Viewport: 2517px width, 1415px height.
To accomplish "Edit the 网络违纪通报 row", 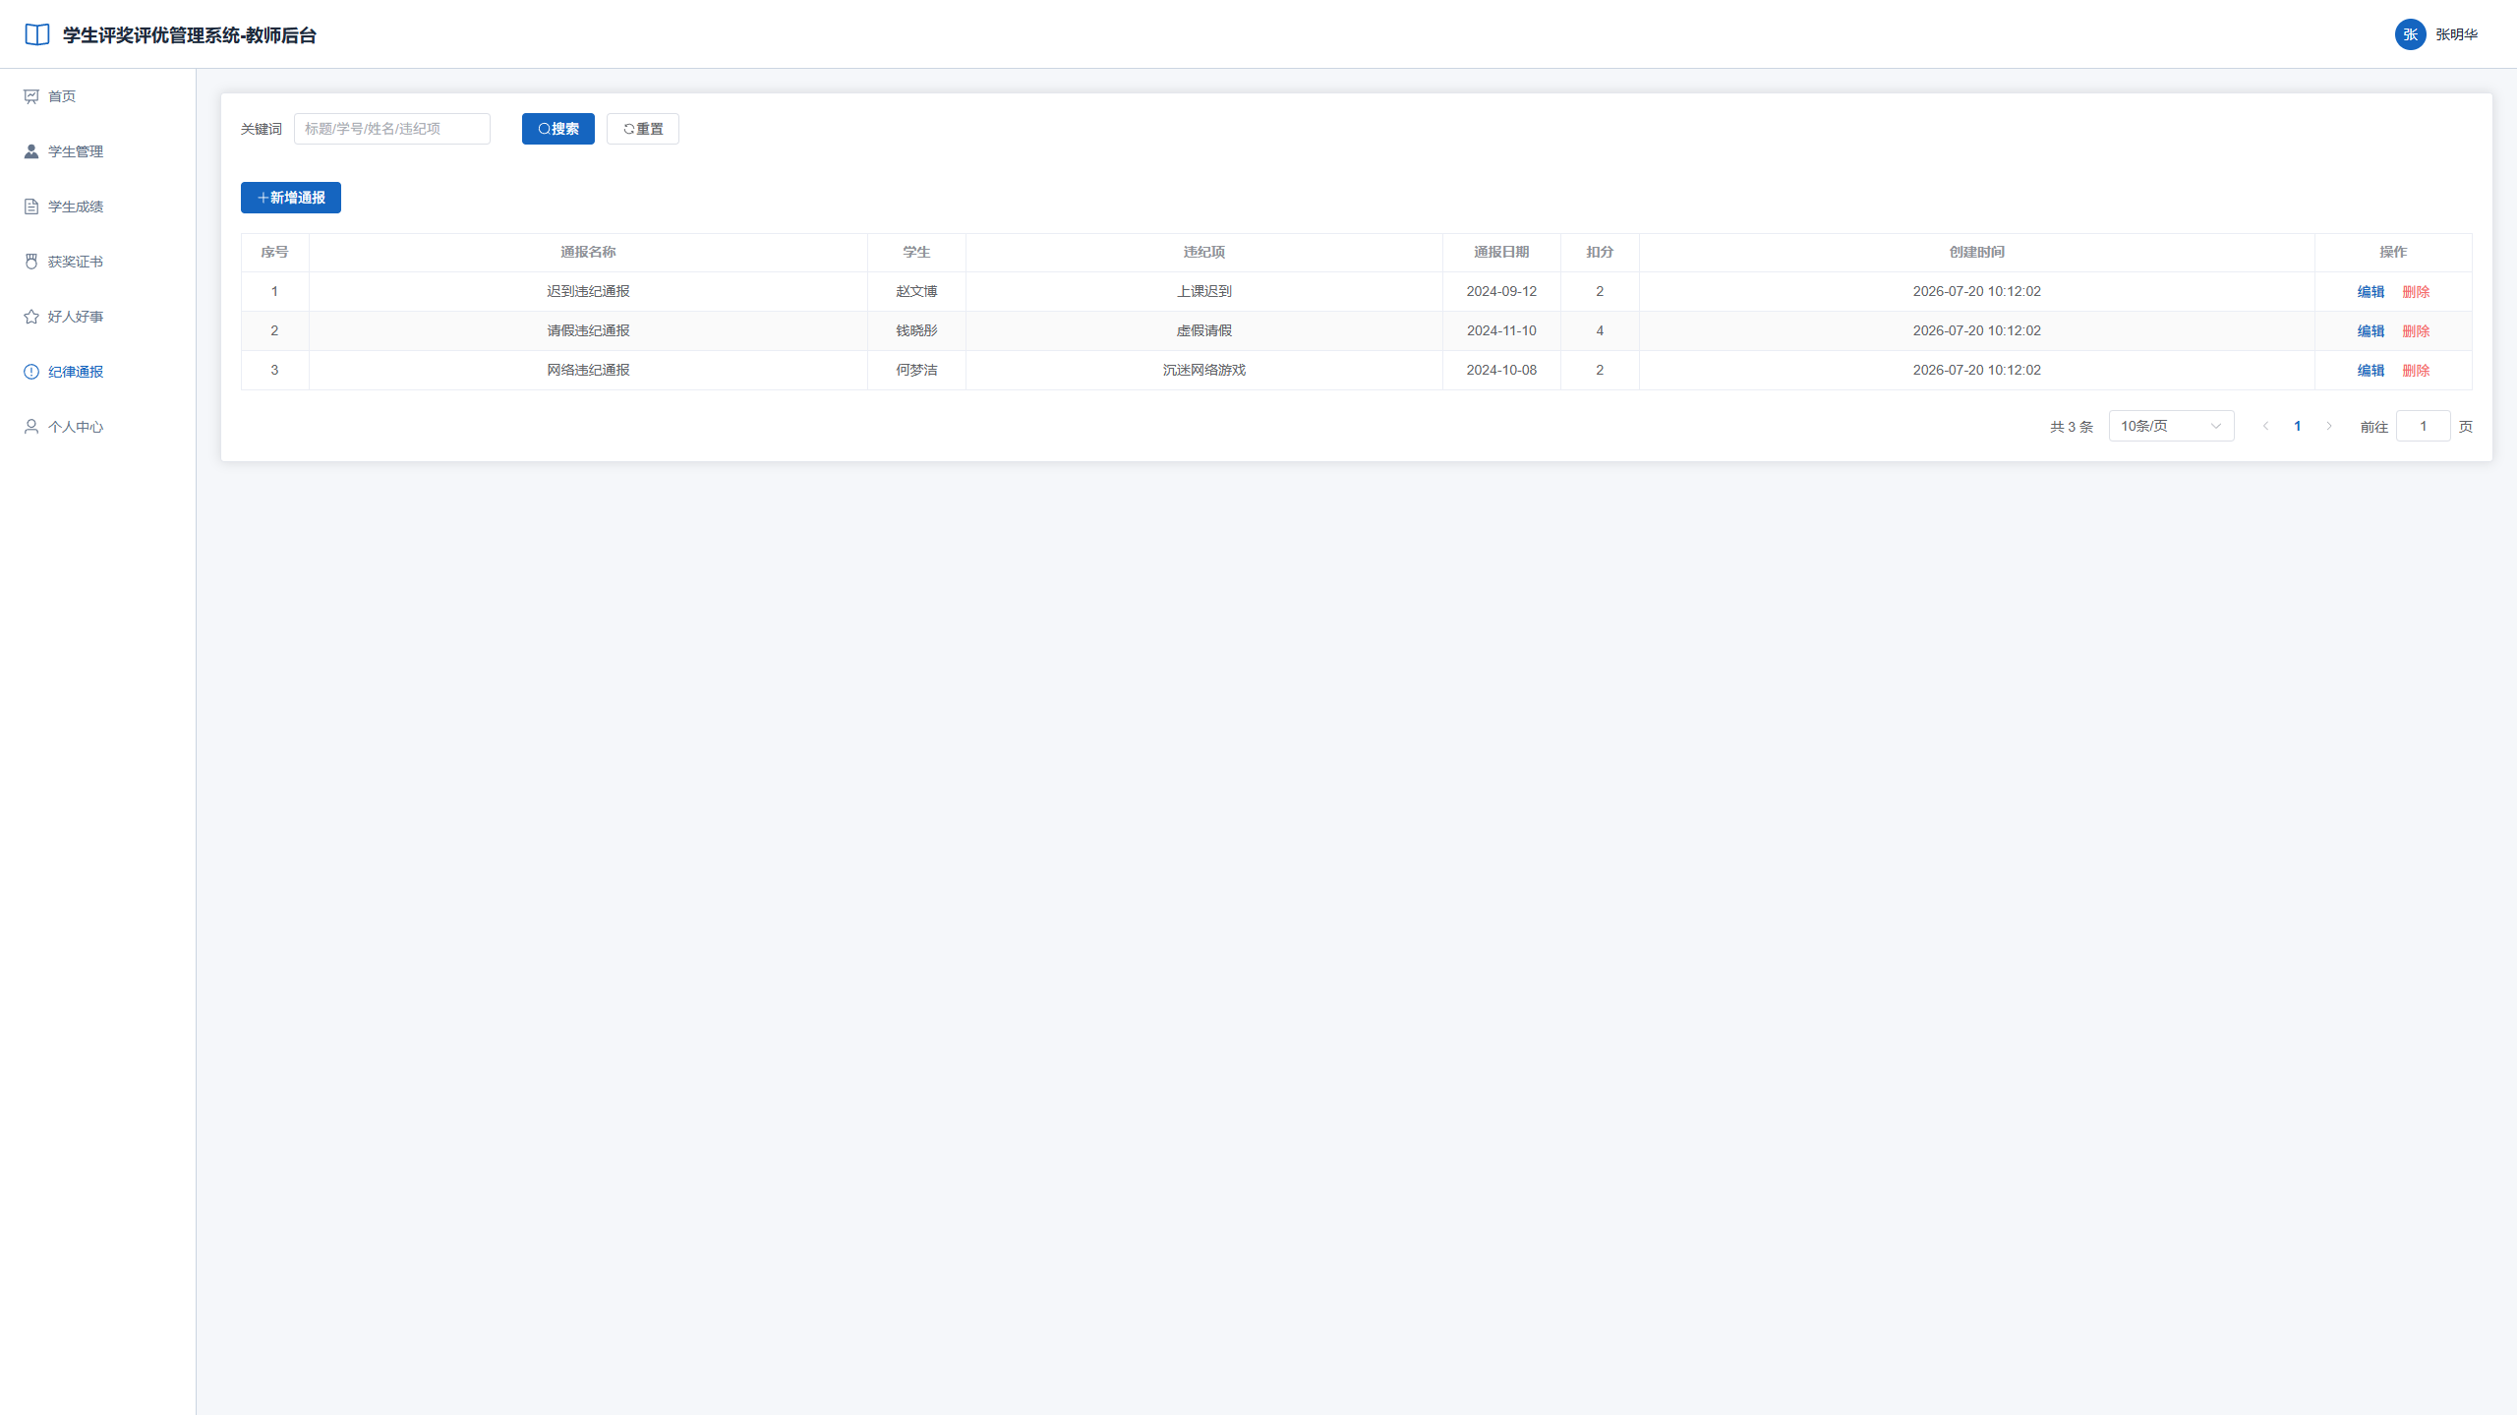I will click(2371, 371).
